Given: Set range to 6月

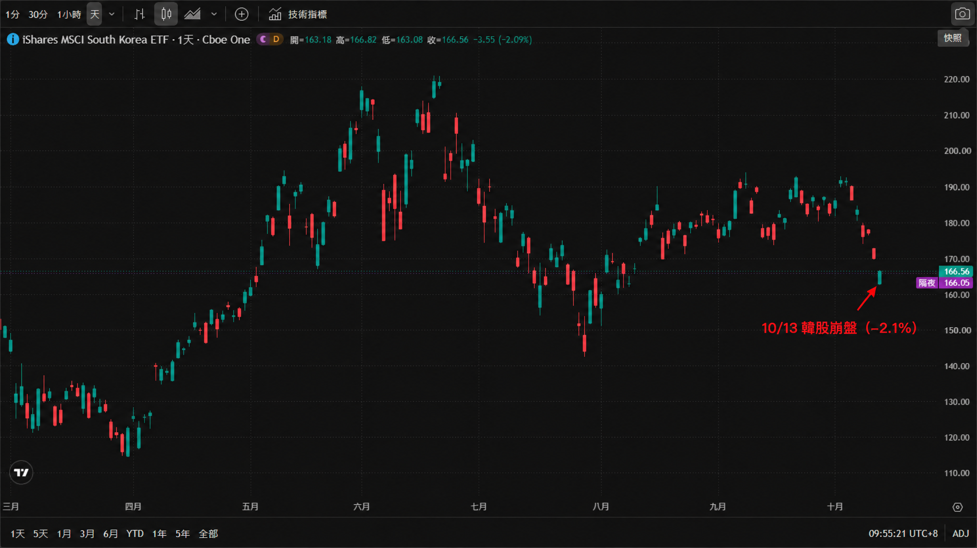Looking at the screenshot, I should click(x=110, y=534).
